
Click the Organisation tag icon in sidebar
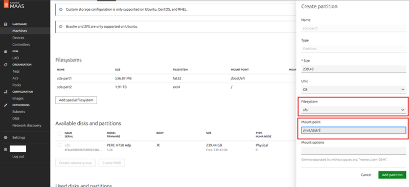[6, 65]
